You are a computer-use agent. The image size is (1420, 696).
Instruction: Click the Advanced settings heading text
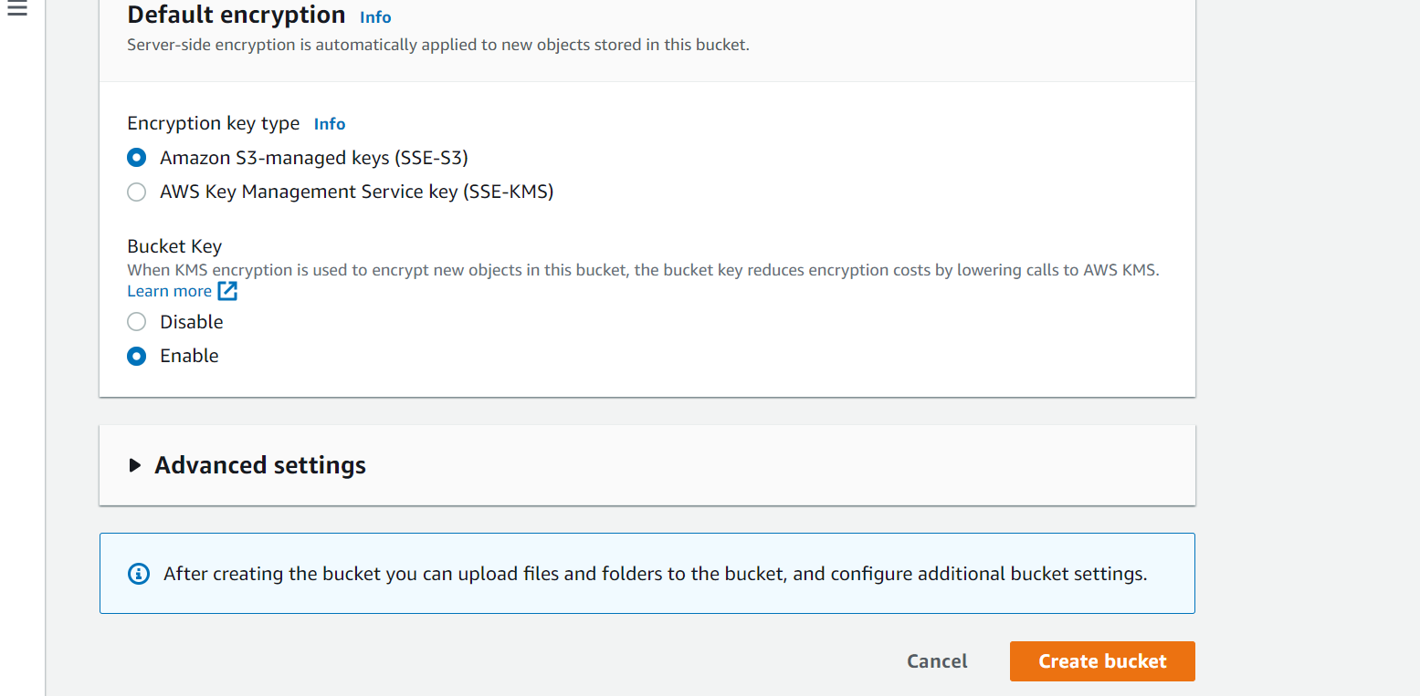[x=260, y=465]
